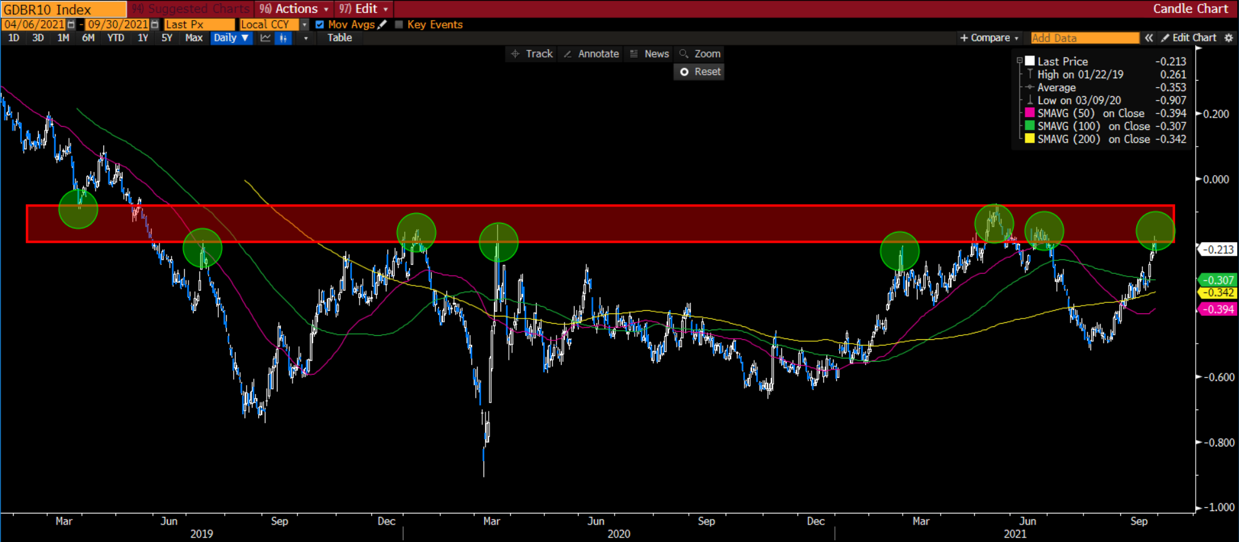Click the Last Price white color swatch
The width and height of the screenshot is (1239, 542).
point(1030,61)
